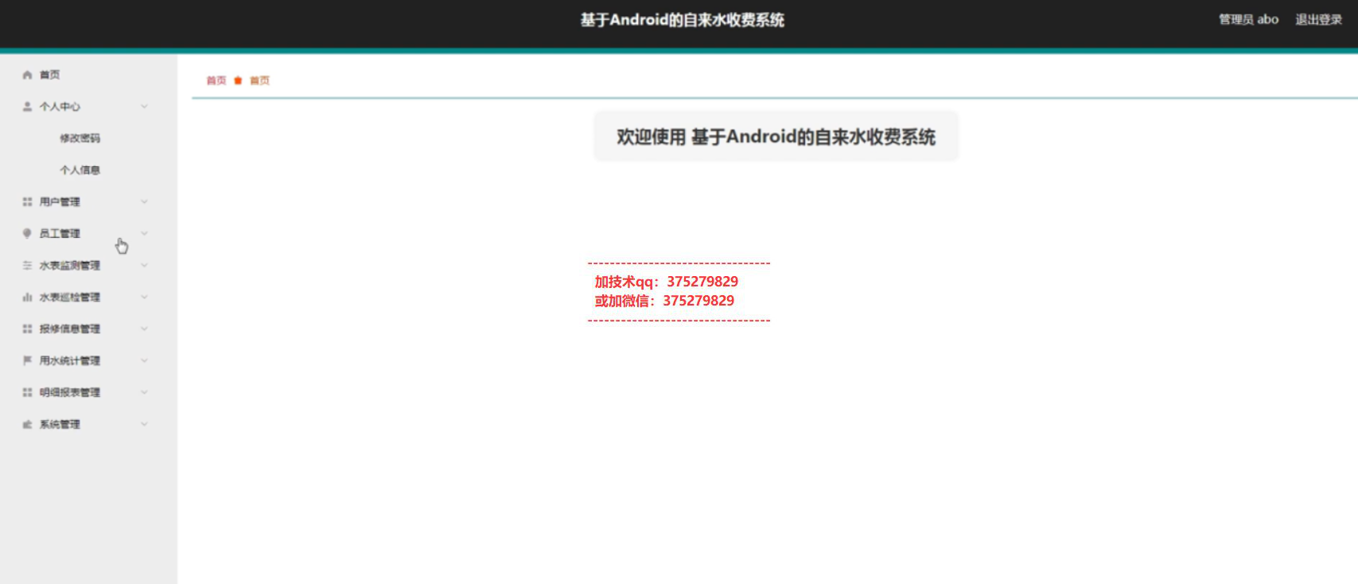Click the home icon beside 首页 in sidebar
Screen dimensions: 1358x584
tap(27, 75)
